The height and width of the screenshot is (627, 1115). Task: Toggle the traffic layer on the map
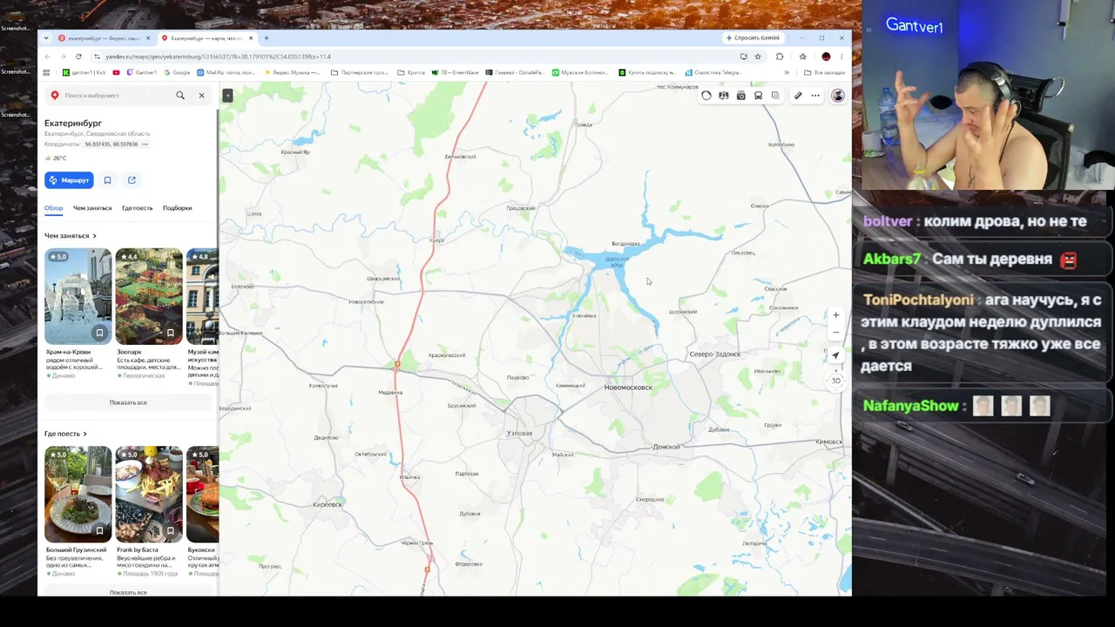[x=706, y=96]
